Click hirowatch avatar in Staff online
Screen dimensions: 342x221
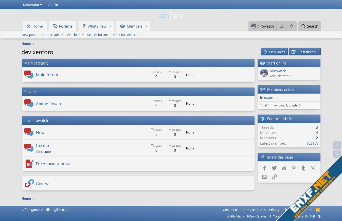tap(264, 73)
